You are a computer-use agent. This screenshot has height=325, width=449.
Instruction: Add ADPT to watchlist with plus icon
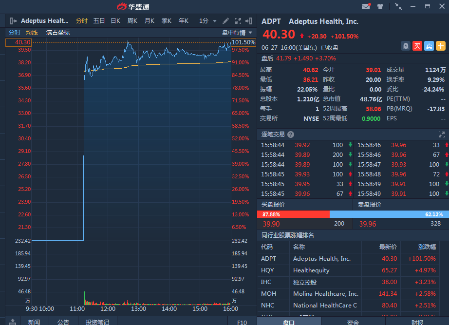point(441,46)
